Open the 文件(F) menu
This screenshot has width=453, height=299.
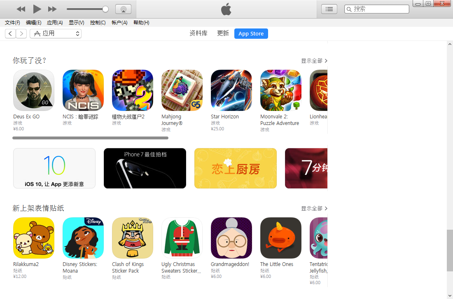point(12,23)
